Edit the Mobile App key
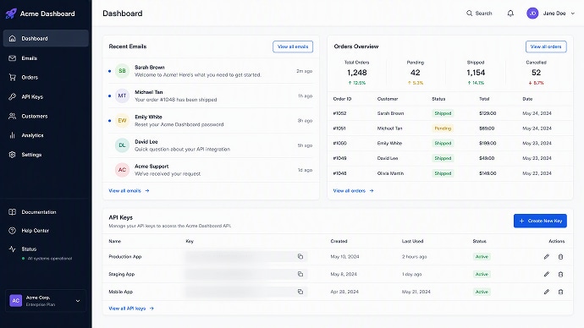Screen dimensions: 584x328 pyautogui.click(x=547, y=292)
